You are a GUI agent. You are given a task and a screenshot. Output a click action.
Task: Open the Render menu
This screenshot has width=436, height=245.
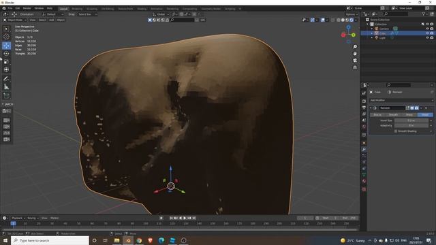coord(27,8)
